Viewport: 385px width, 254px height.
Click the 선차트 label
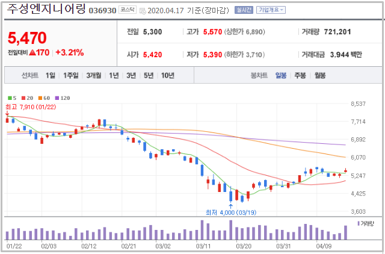(30, 75)
